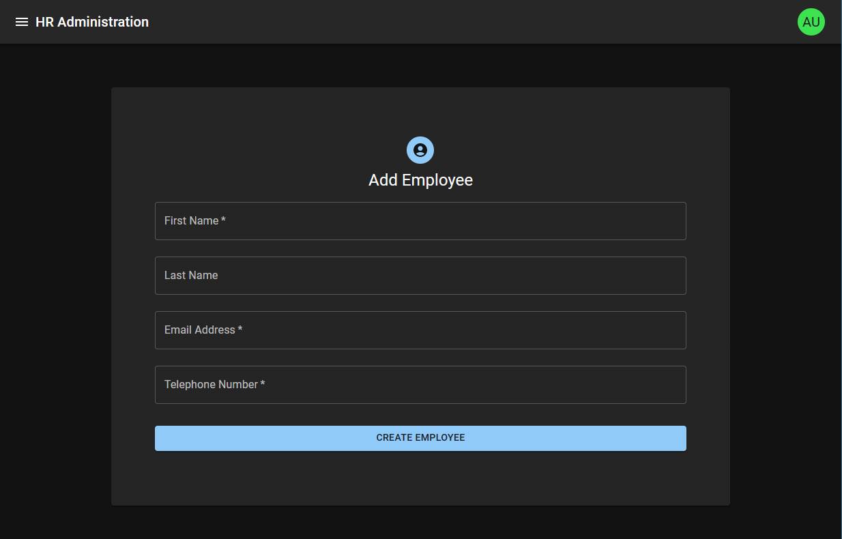842x539 pixels.
Task: Click the required asterisk on First Name
Action: click(224, 219)
